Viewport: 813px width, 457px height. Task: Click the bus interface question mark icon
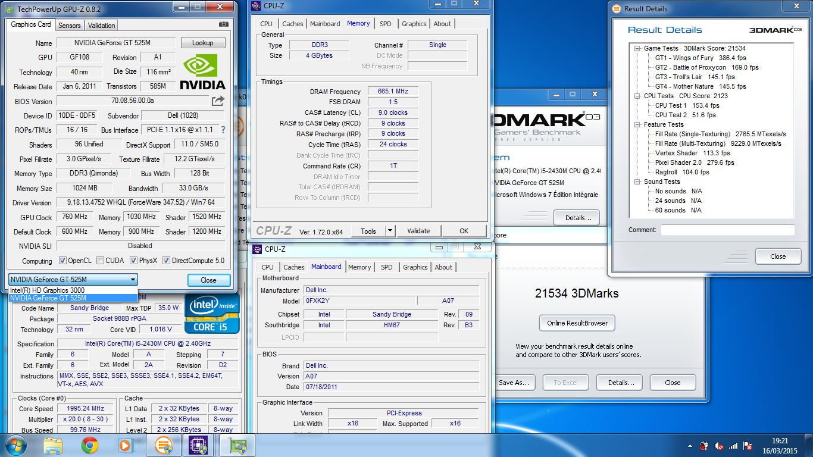(223, 130)
